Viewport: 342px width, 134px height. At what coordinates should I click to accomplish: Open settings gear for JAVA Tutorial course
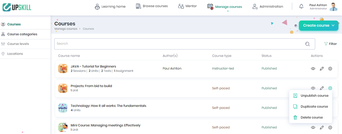(330, 69)
